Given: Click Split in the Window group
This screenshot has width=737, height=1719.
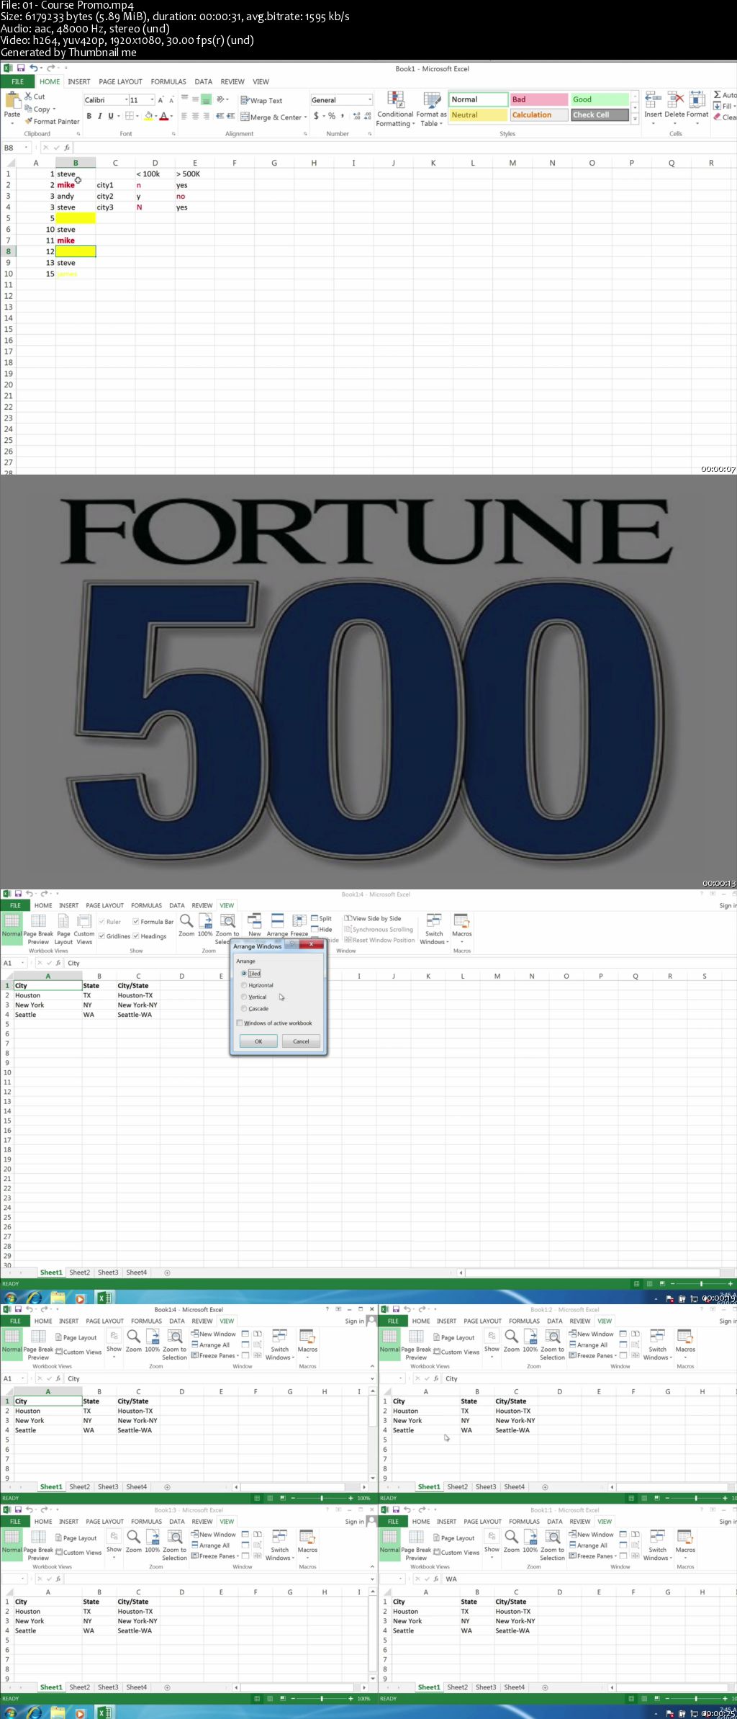Looking at the screenshot, I should (x=322, y=918).
